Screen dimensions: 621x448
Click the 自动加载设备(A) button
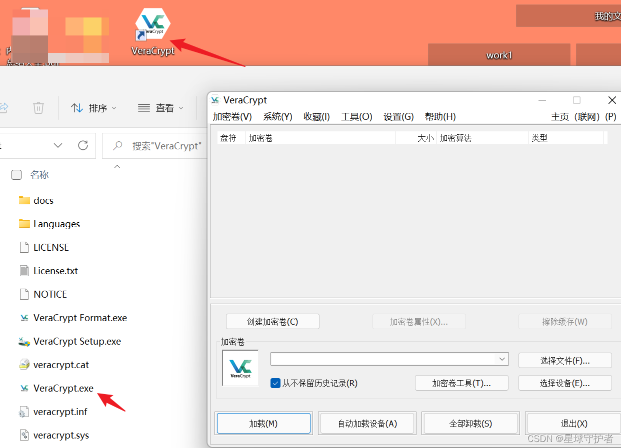click(x=367, y=424)
